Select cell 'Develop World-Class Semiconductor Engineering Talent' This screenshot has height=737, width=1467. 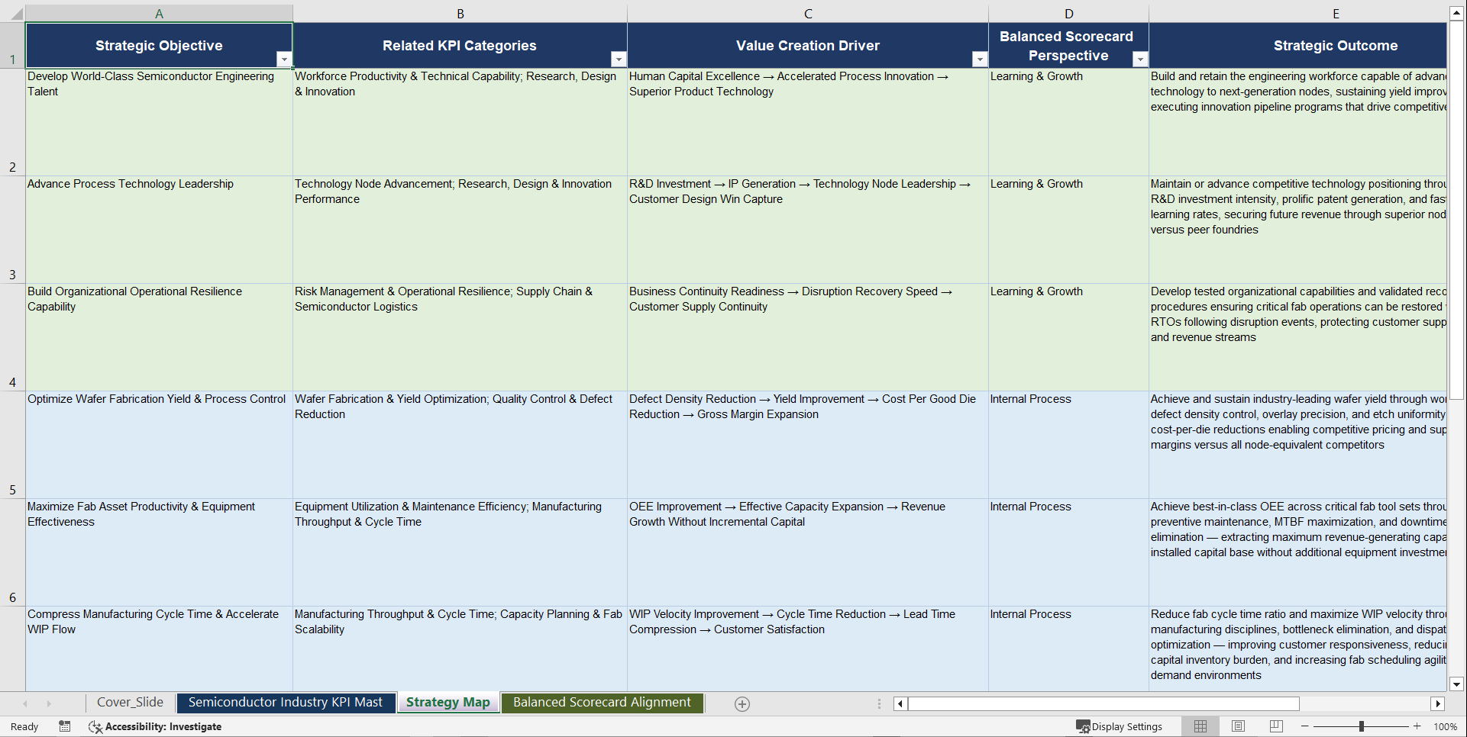coord(159,122)
